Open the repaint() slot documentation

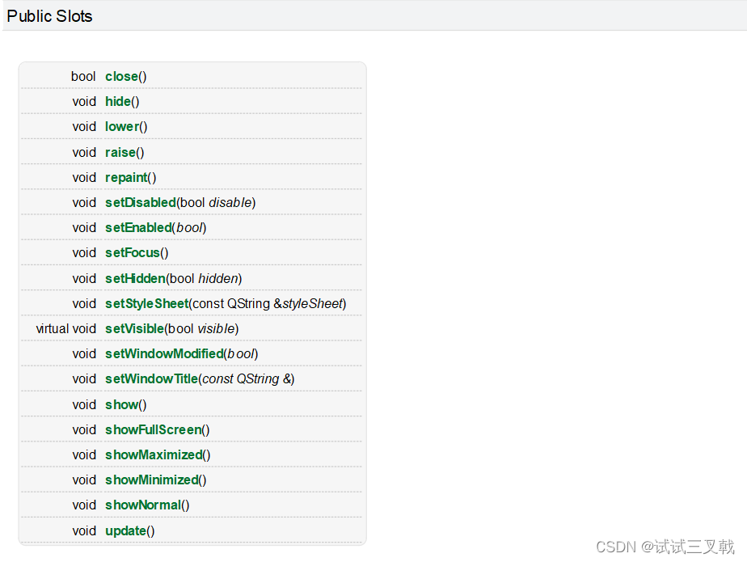click(x=126, y=178)
